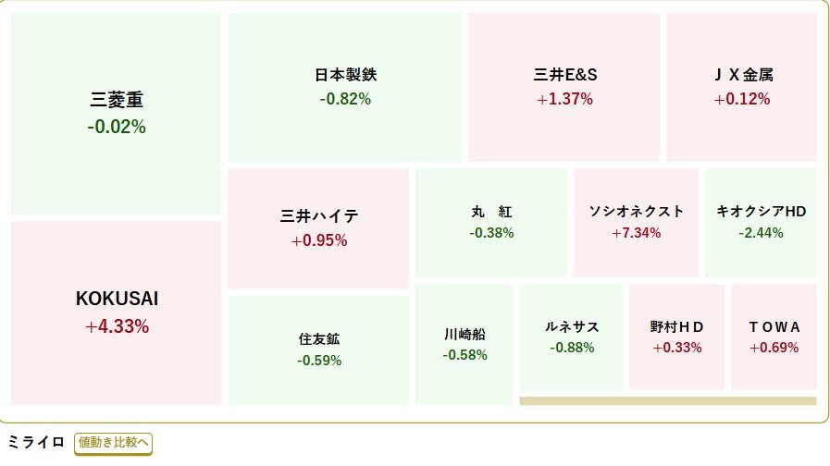Image resolution: width=830 pixels, height=466 pixels.
Task: Click the ルネサス stock tile
Action: click(571, 337)
